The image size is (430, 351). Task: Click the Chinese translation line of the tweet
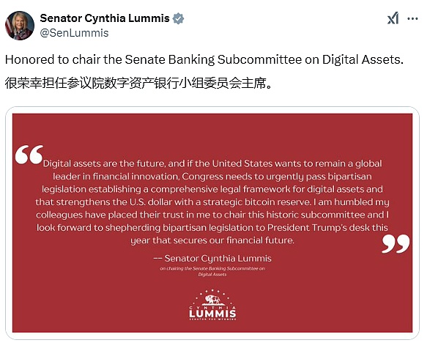click(139, 83)
